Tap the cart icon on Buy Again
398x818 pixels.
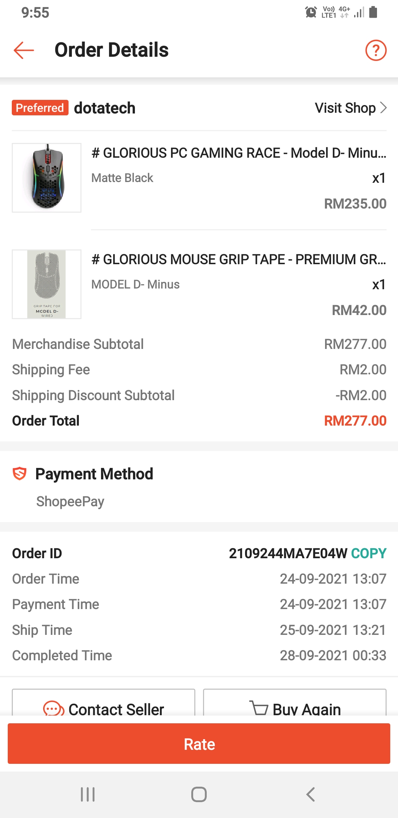[x=259, y=708]
